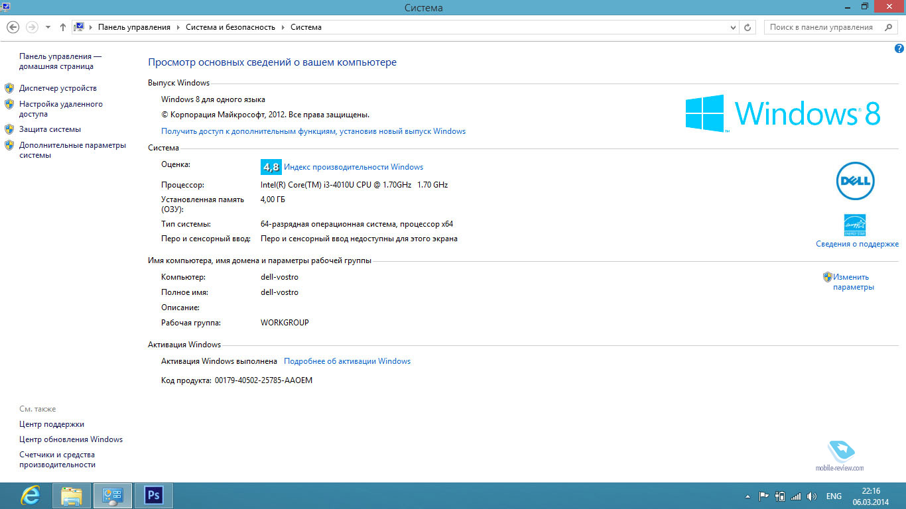The image size is (906, 509).
Task: Switch input language via ENG indicator
Action: 834,496
